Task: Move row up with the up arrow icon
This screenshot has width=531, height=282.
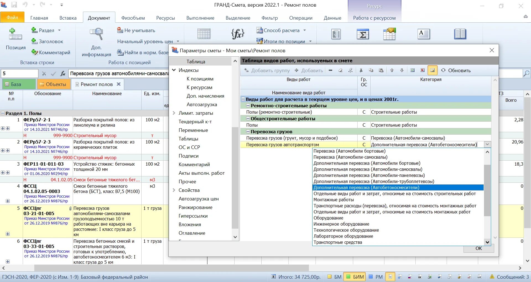Action: (392, 70)
